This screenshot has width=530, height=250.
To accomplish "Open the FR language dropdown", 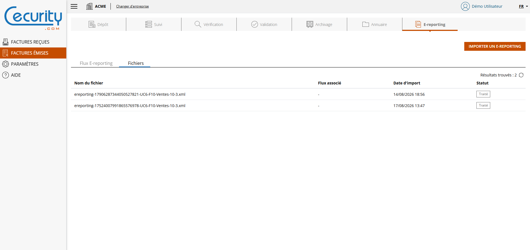I will click(x=523, y=6).
